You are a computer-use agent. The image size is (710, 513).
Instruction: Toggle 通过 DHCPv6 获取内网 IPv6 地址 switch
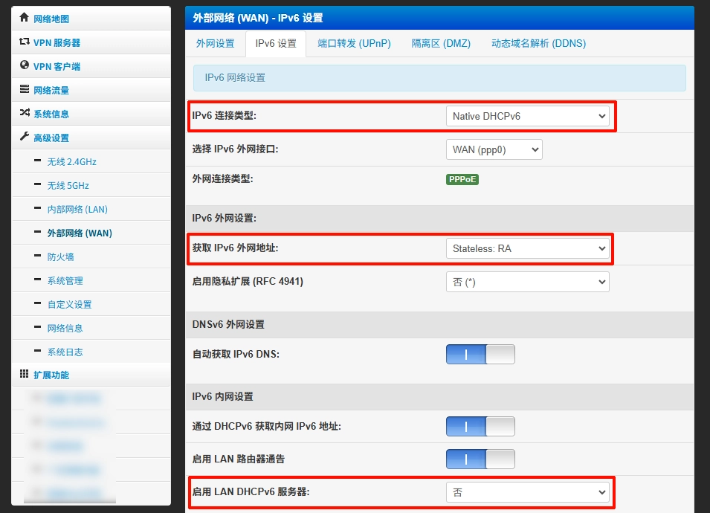[480, 426]
